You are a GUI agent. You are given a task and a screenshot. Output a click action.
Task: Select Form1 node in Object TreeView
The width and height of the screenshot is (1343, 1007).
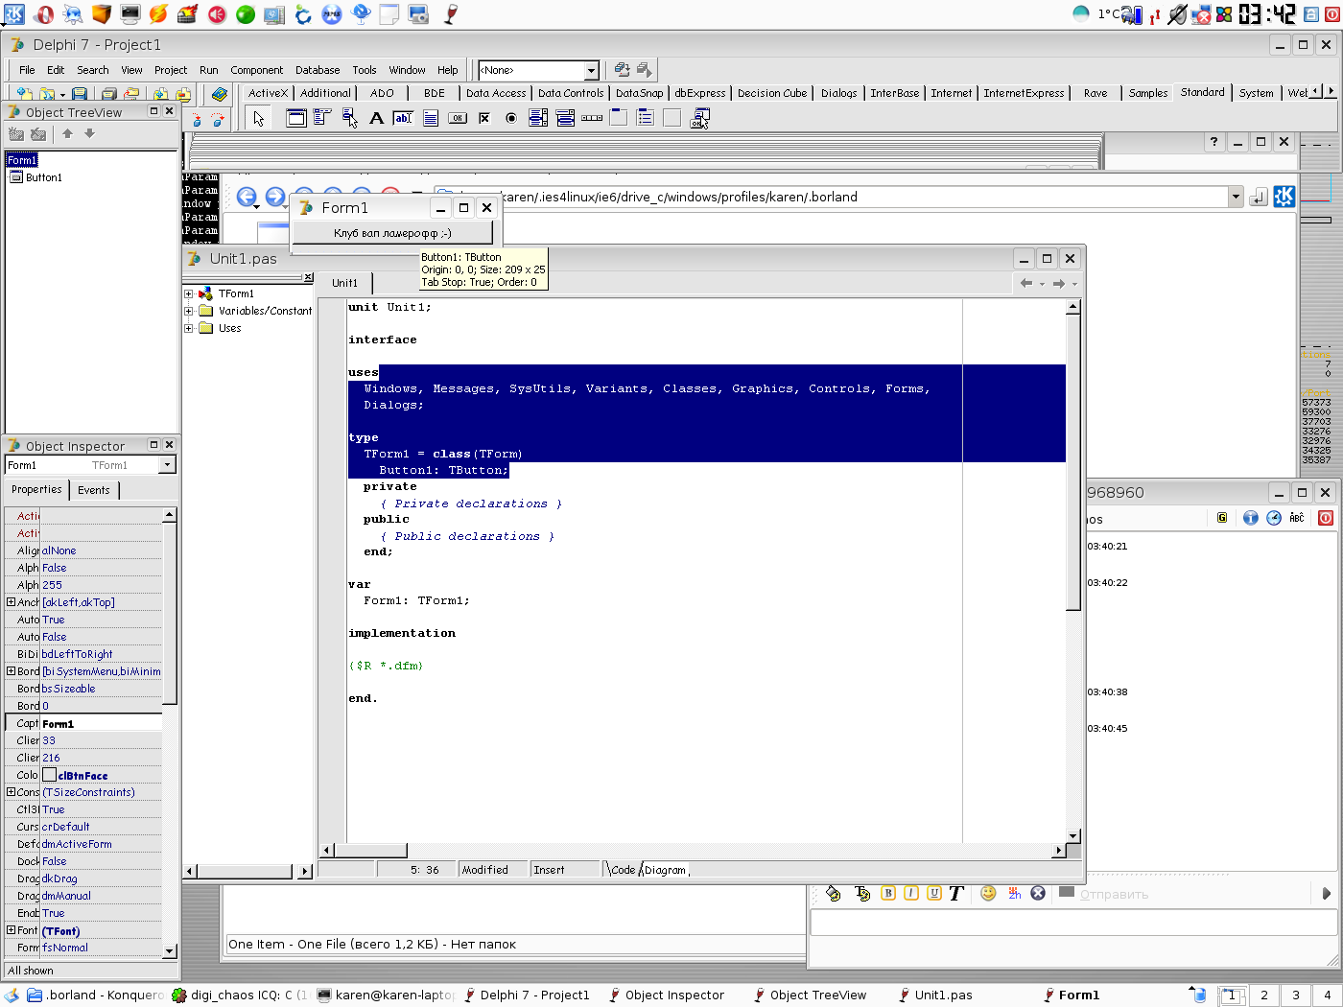coord(22,160)
